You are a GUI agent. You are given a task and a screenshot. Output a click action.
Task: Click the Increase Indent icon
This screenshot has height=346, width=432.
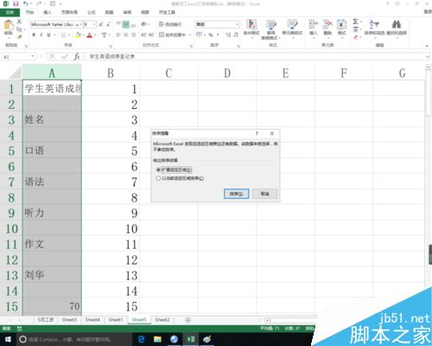pos(151,35)
